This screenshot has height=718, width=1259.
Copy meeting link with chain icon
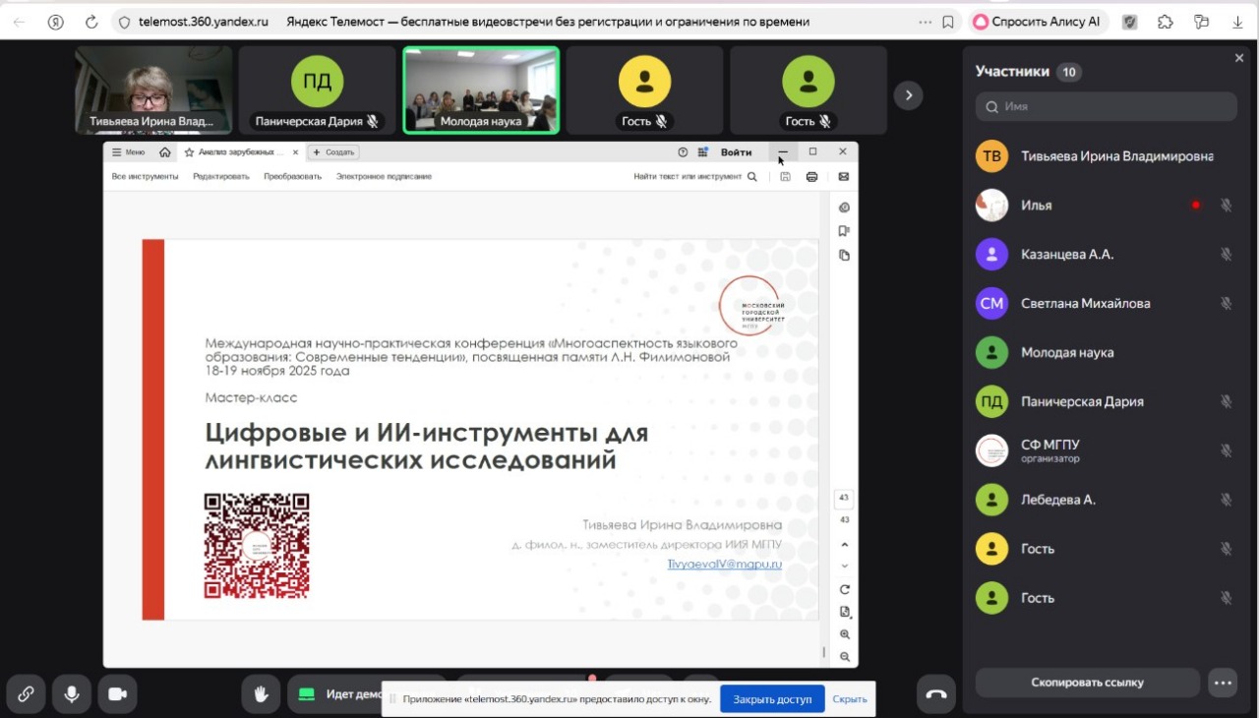pos(26,693)
